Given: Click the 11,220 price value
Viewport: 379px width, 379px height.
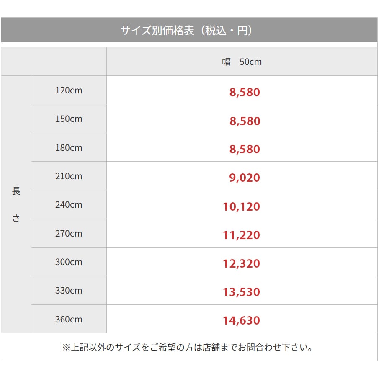Looking at the screenshot, I should pos(241,235).
